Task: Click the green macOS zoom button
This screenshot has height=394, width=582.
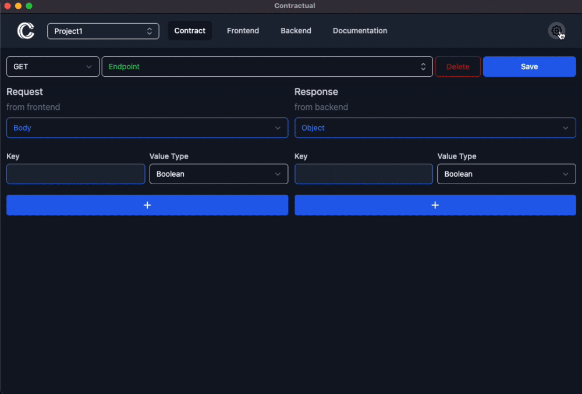Action: 29,6
